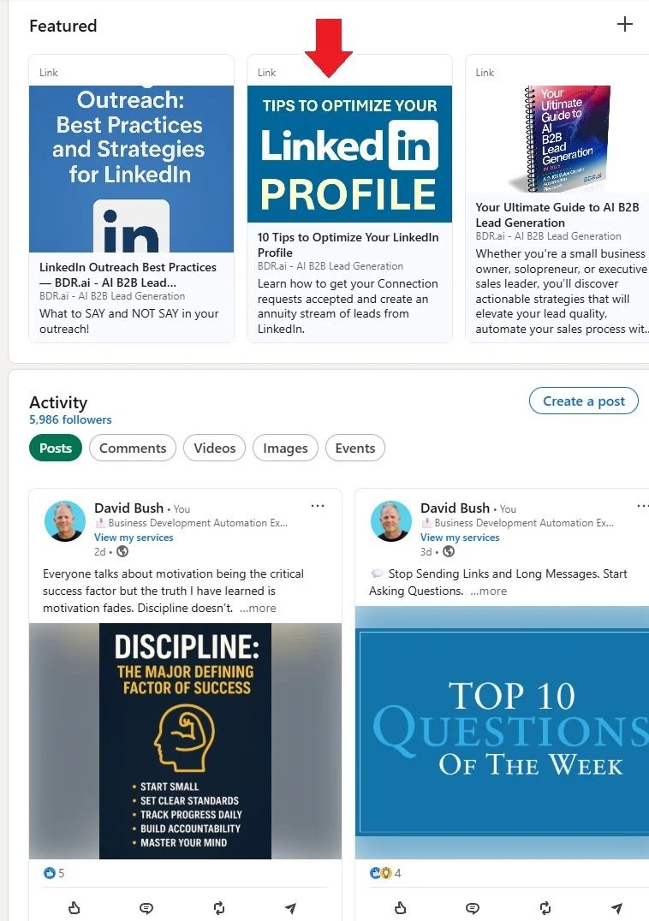
Task: Repost the Top 10 Questions post
Action: coord(545,908)
